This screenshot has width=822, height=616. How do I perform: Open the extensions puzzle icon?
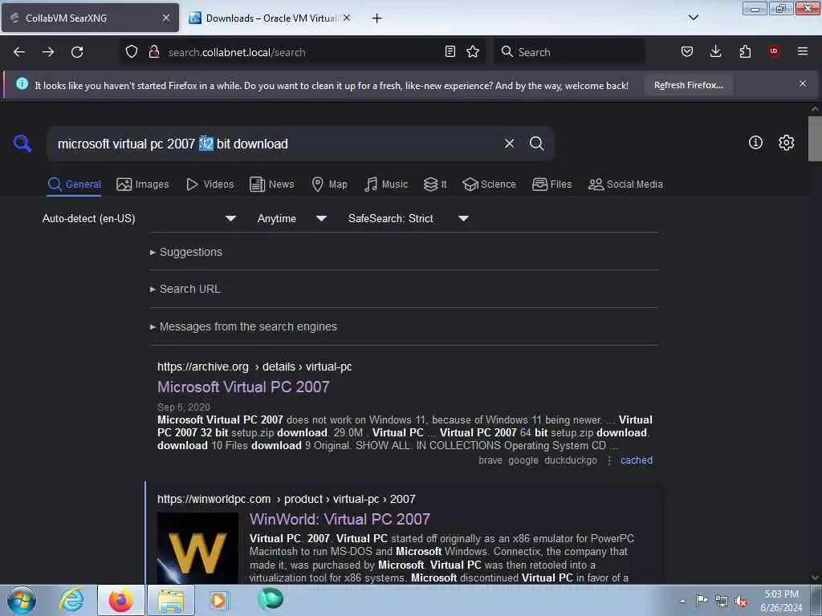(745, 51)
